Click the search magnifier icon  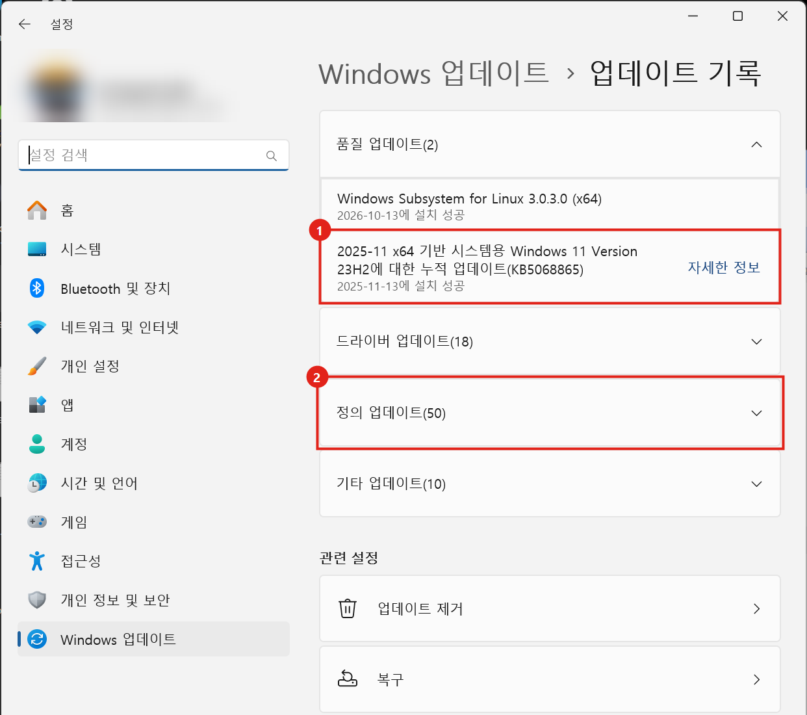click(272, 155)
